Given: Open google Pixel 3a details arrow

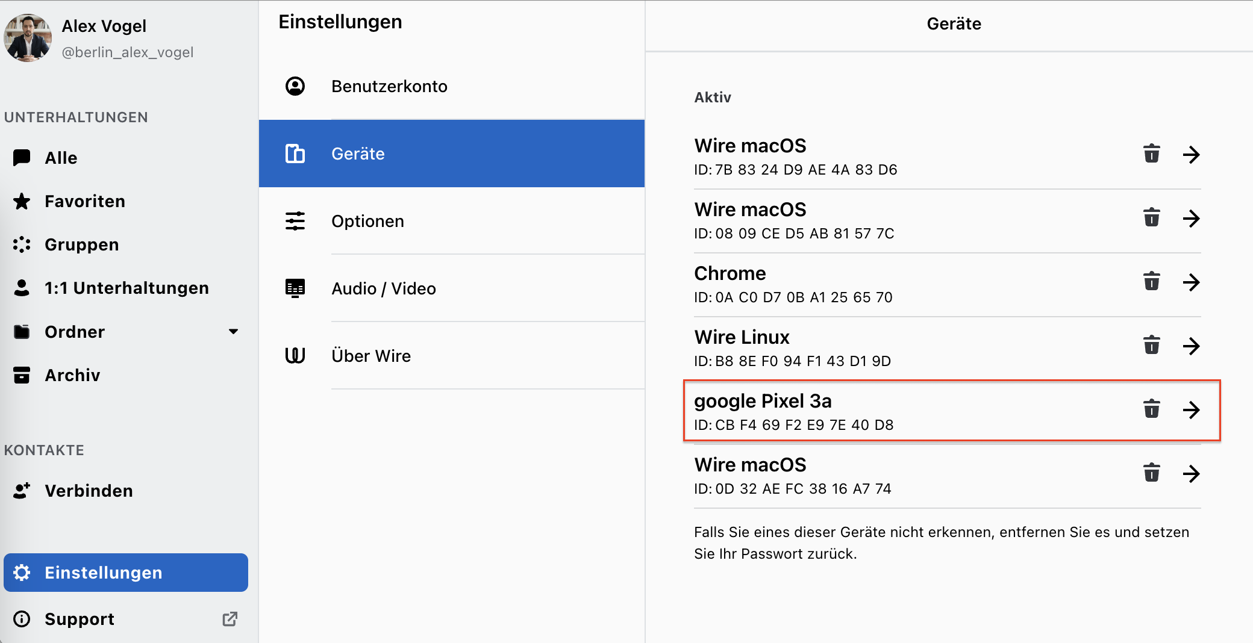Looking at the screenshot, I should point(1191,410).
